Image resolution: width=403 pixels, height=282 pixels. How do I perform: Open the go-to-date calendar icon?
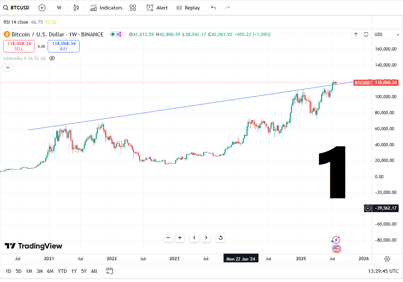pos(110,271)
